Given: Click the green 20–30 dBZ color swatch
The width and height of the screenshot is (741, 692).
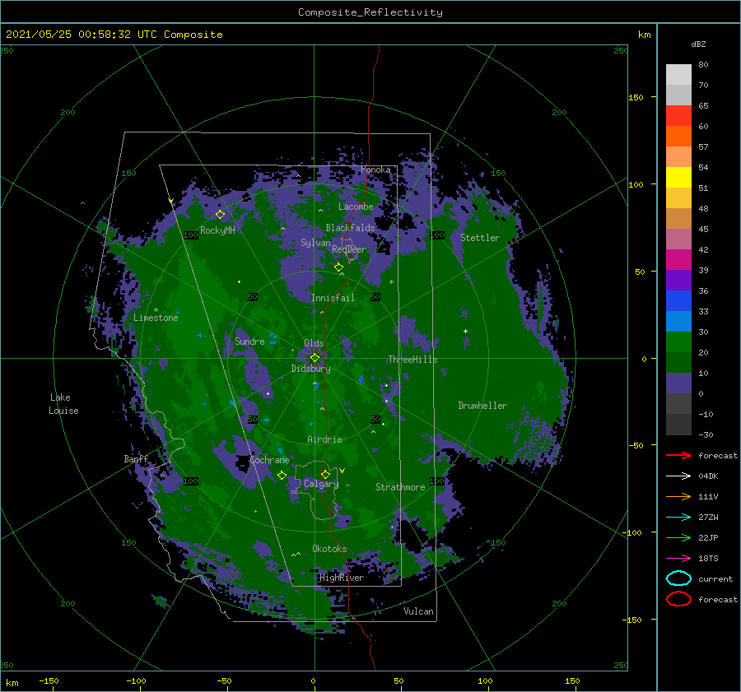Looking at the screenshot, I should (678, 342).
